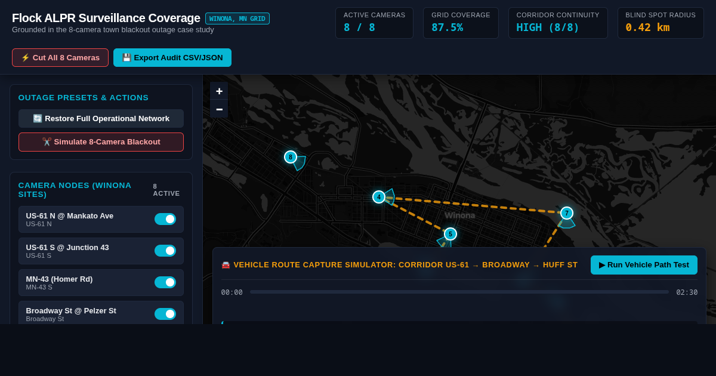Simulate 8-Camera Blackout

click(101, 142)
